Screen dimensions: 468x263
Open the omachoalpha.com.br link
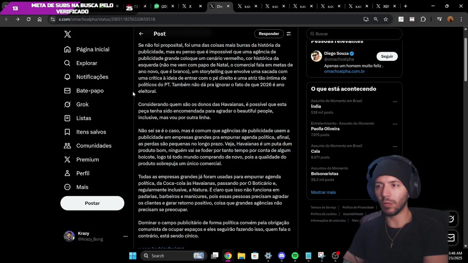click(344, 71)
